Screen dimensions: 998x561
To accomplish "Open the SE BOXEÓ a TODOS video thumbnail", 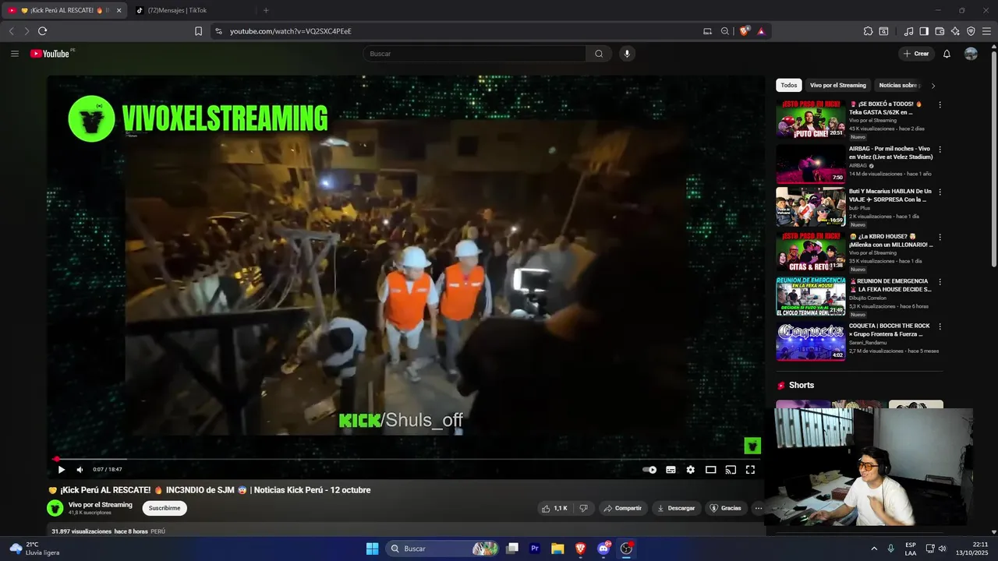I will [811, 120].
